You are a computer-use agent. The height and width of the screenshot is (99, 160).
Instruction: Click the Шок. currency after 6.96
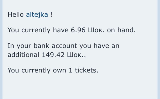96,30
